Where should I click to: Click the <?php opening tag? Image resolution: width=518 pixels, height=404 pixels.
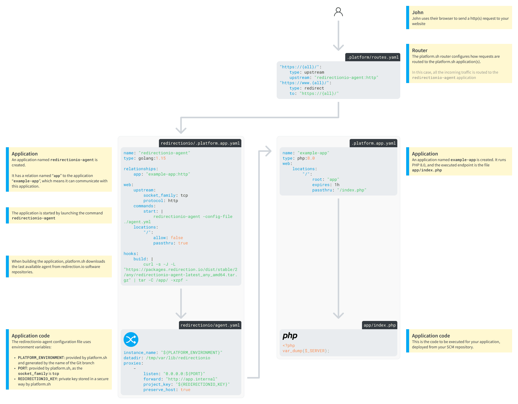[x=289, y=345]
